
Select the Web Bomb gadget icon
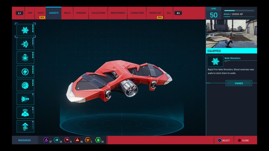pos(25,85)
